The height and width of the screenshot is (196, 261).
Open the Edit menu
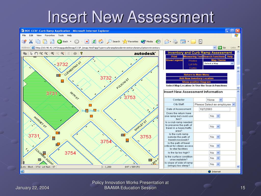(31, 35)
